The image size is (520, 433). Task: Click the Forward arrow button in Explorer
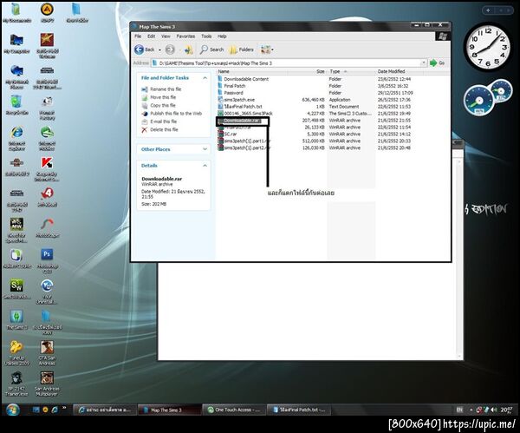click(x=170, y=49)
